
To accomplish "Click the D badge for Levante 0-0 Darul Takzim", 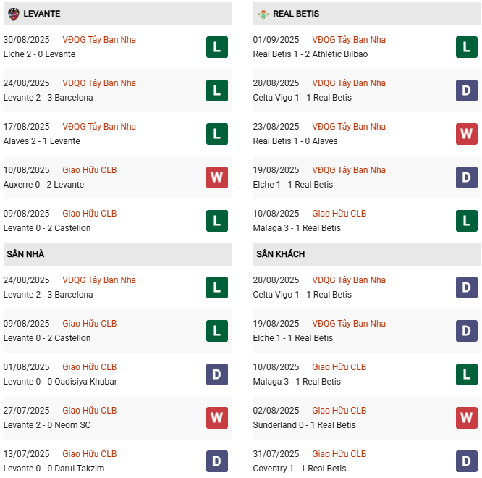I will 217,461.
